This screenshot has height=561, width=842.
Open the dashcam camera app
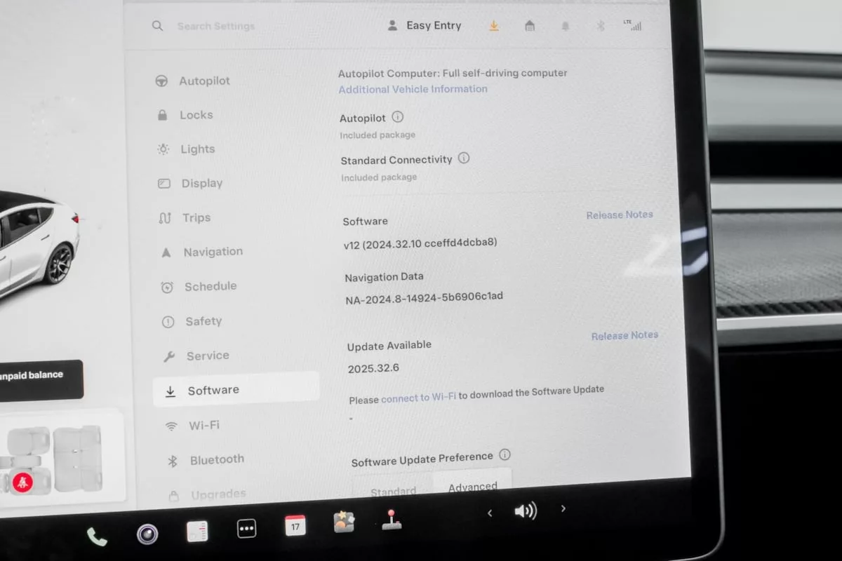click(x=147, y=534)
